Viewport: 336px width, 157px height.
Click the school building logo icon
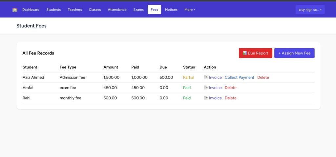tap(15, 10)
